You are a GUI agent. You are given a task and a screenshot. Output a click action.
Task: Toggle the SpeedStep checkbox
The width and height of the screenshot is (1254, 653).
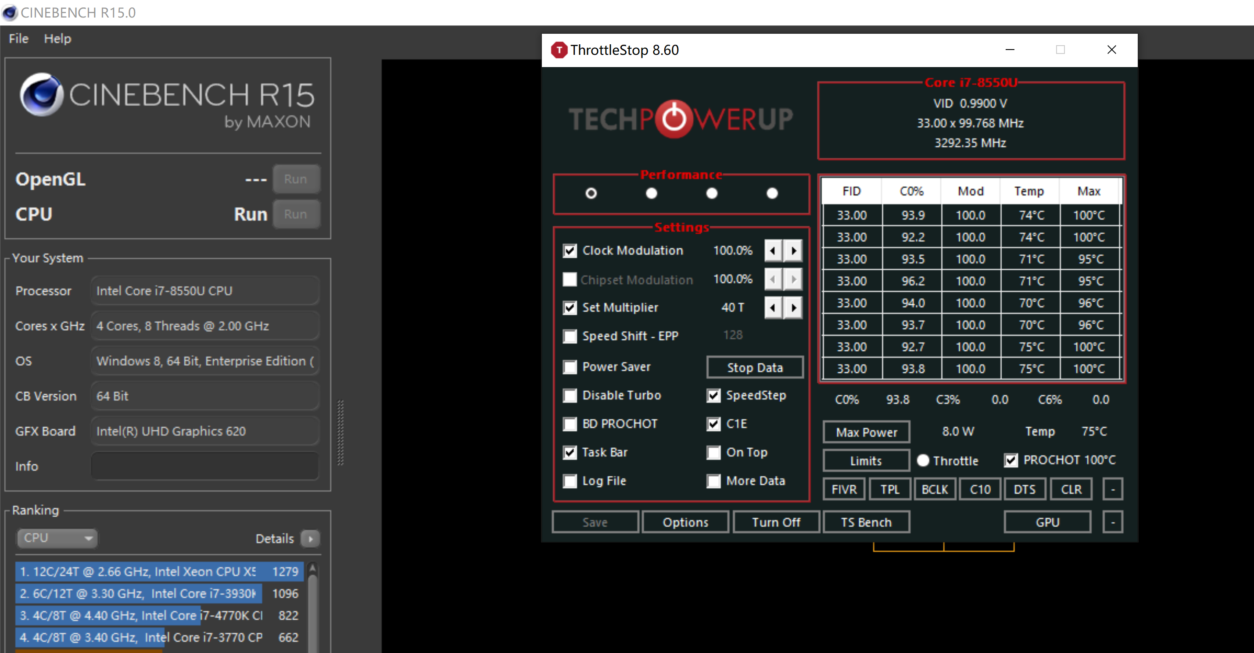point(713,395)
